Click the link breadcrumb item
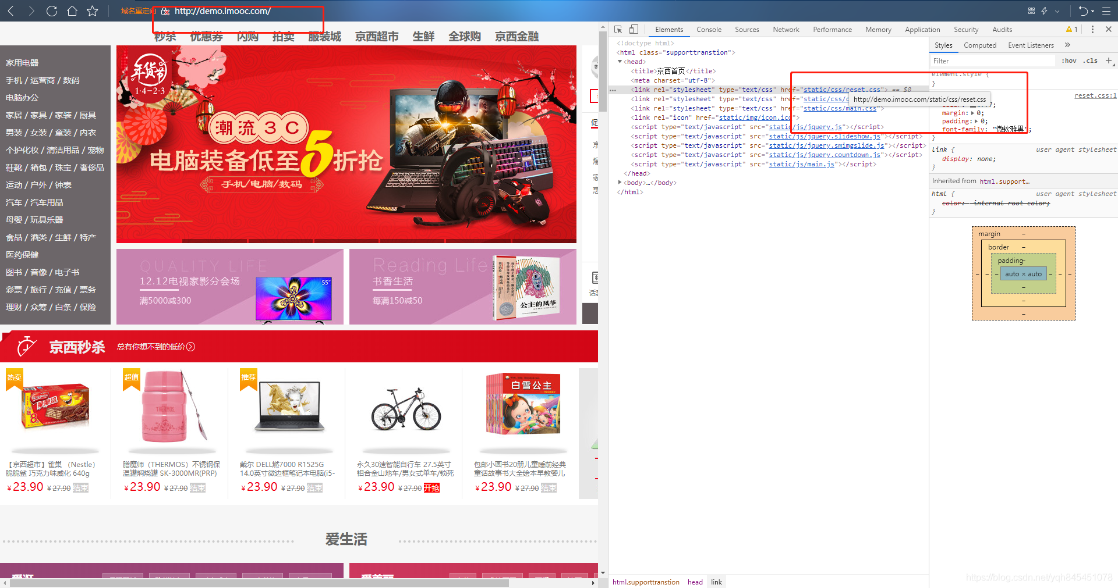The height and width of the screenshot is (588, 1118). 716,582
